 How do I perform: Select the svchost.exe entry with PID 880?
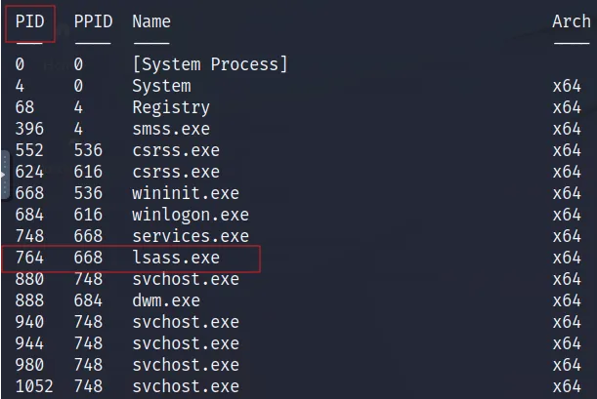(186, 279)
